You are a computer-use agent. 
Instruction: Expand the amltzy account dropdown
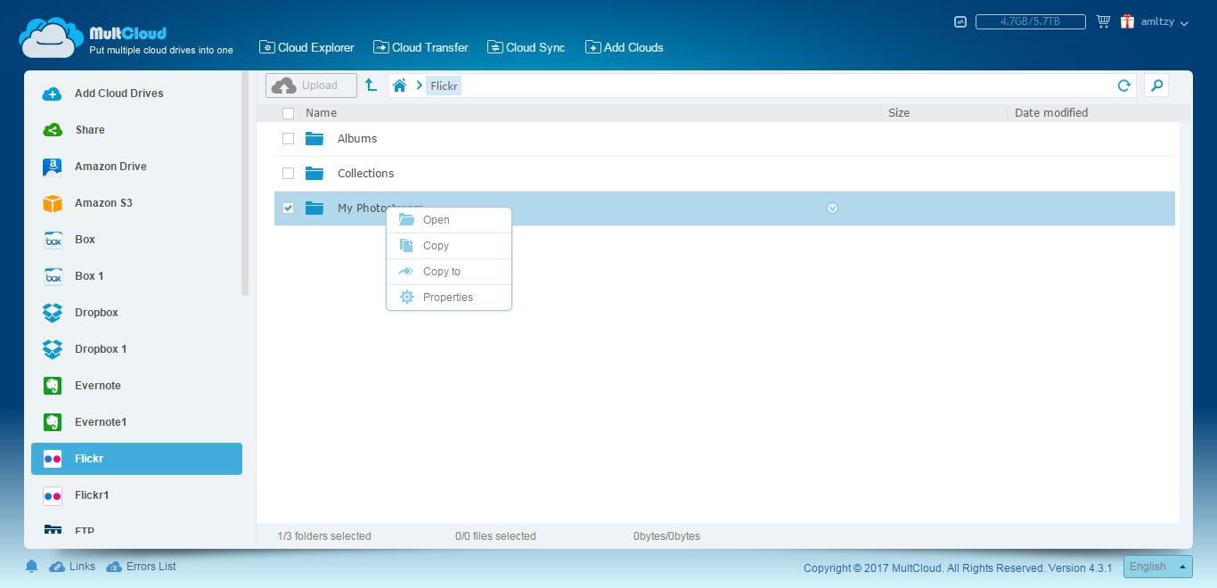[1164, 21]
